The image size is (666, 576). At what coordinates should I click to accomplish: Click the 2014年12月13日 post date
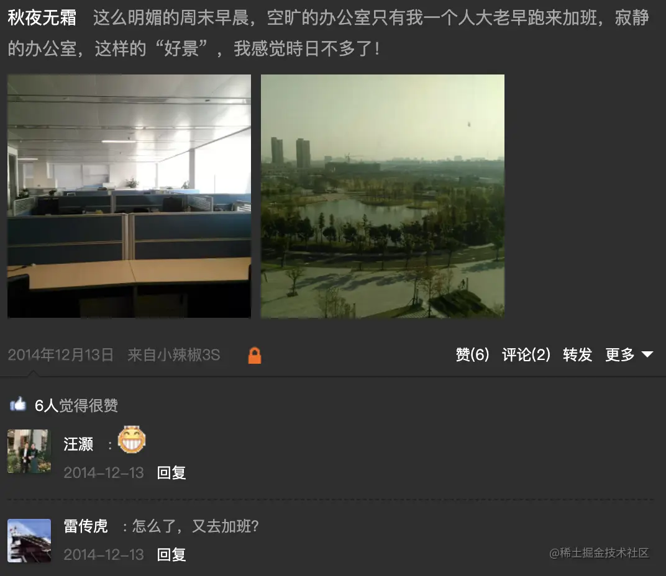pyautogui.click(x=61, y=355)
